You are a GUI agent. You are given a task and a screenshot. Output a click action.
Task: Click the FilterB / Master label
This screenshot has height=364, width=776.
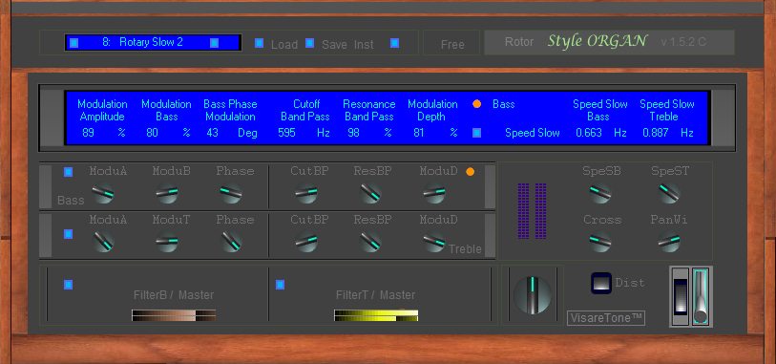pos(174,295)
